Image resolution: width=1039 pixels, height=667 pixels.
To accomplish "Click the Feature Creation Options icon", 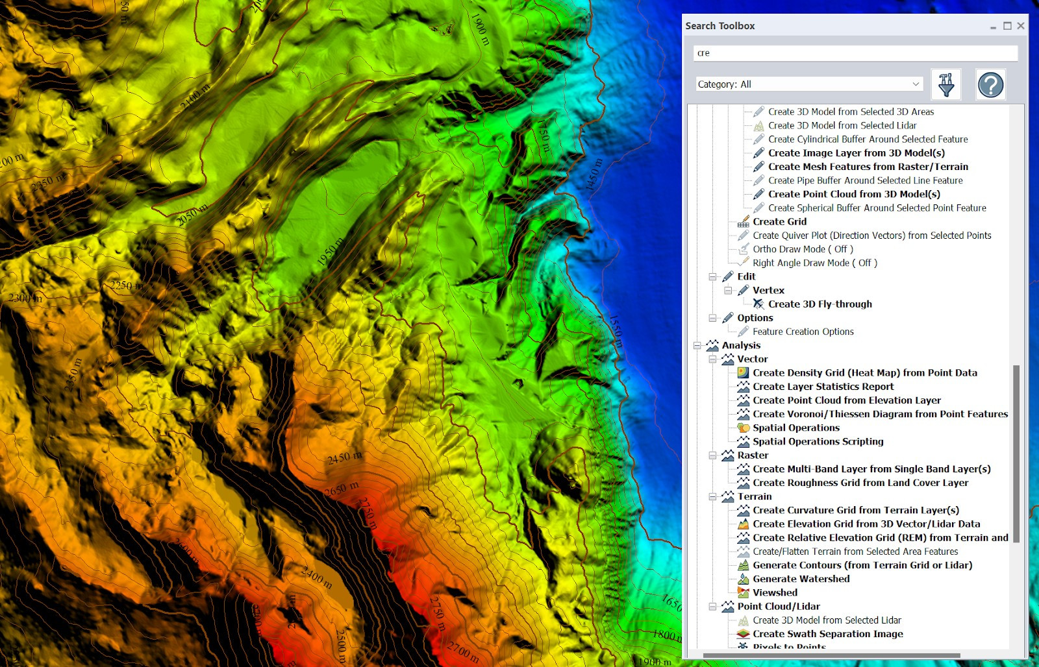I will tap(743, 332).
